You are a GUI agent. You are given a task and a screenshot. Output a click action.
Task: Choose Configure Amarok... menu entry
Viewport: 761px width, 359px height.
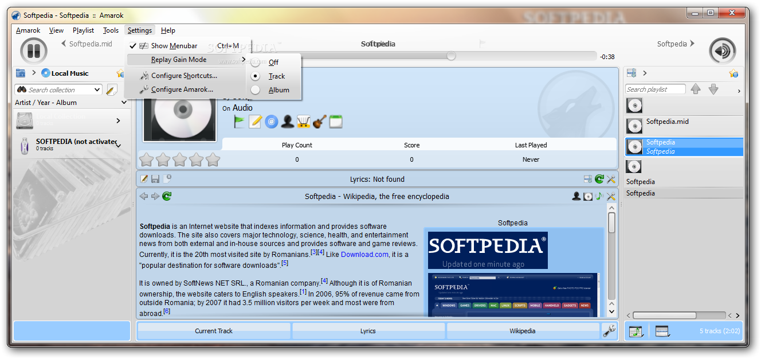(x=185, y=89)
